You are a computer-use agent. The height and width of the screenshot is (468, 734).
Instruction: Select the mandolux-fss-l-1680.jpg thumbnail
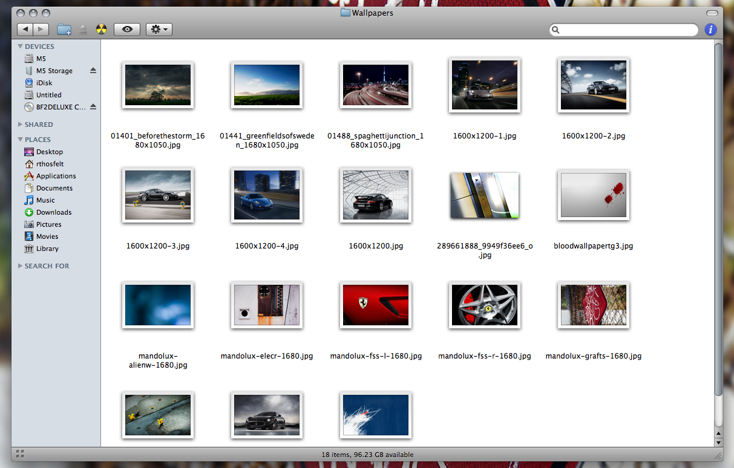pyautogui.click(x=376, y=305)
